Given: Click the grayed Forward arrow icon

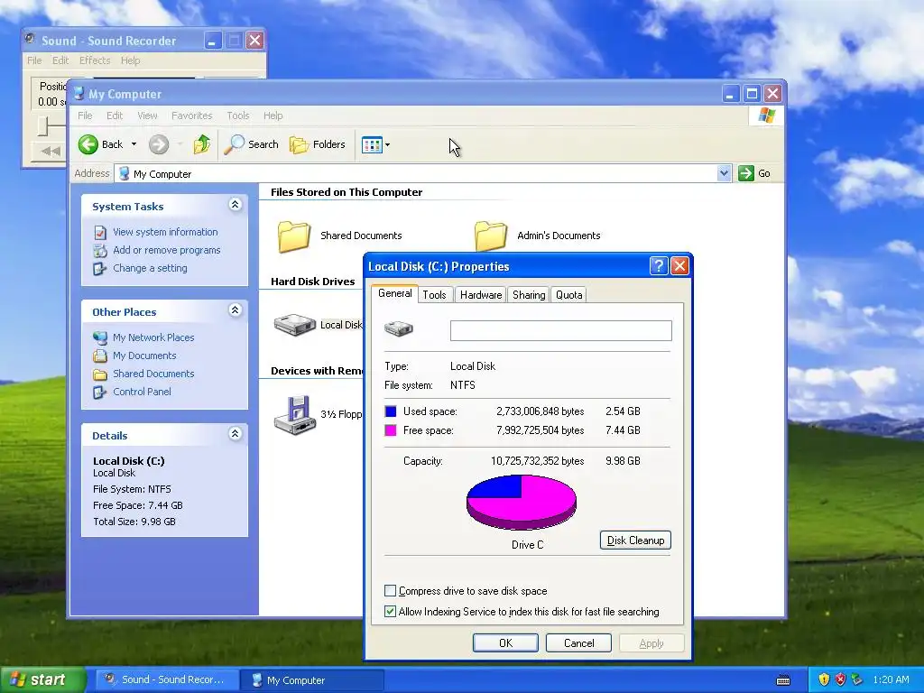Looking at the screenshot, I should pyautogui.click(x=159, y=144).
